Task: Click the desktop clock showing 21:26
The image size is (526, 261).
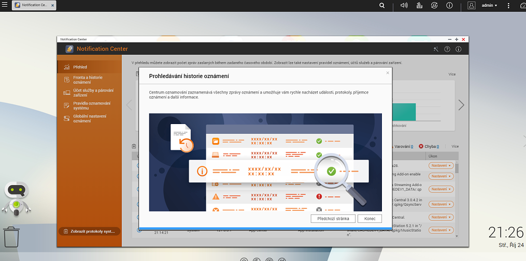Action: (x=506, y=232)
